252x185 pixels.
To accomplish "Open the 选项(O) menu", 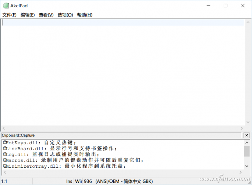I will click(x=65, y=15).
